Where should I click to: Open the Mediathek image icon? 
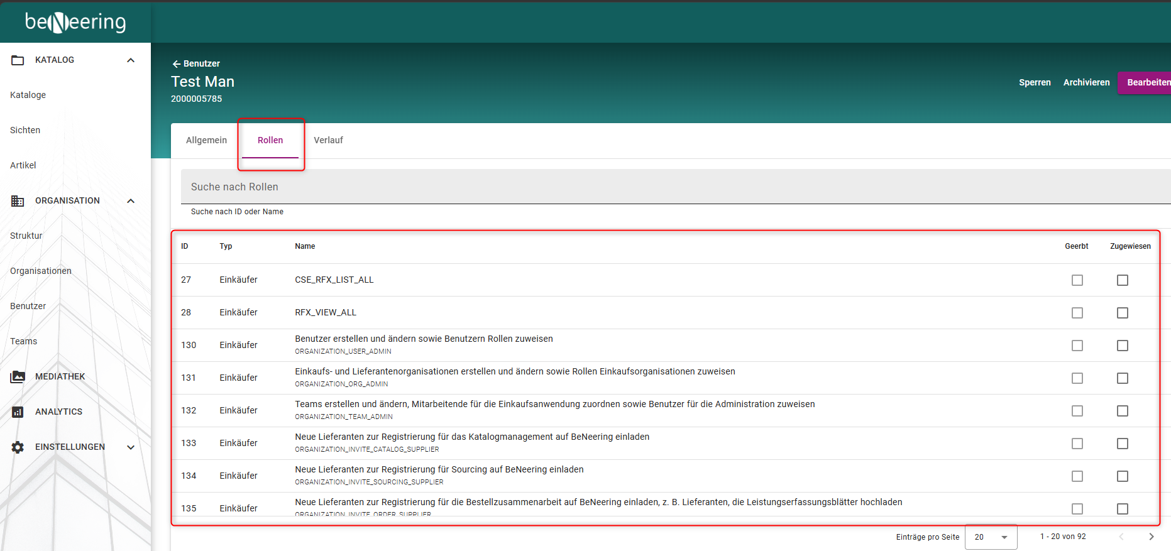tap(18, 377)
